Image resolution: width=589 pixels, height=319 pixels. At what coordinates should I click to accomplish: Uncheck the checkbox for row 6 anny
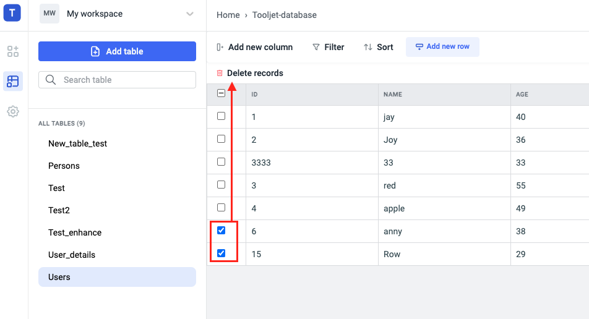click(x=221, y=231)
